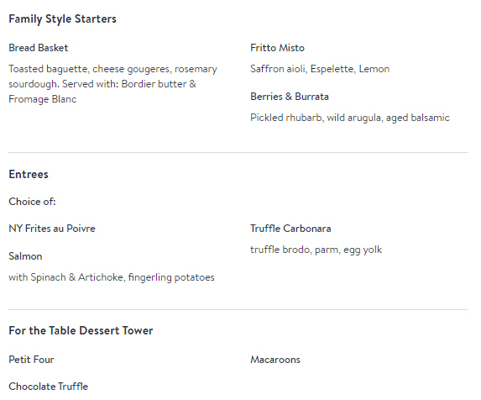Click truffle brodo, parm, egg yolk text
The image size is (481, 400).
(316, 250)
